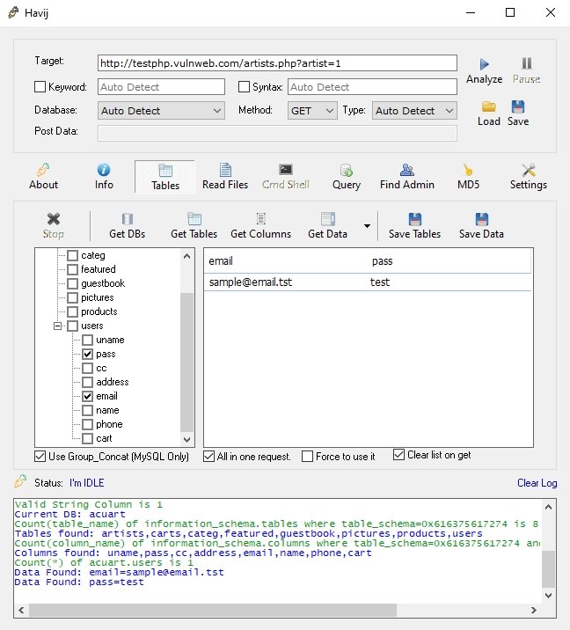Click the Analyze play icon
Screen dimensions: 570x630
click(484, 64)
